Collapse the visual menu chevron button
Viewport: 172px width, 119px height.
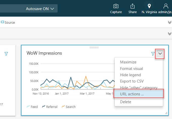[x=160, y=54]
